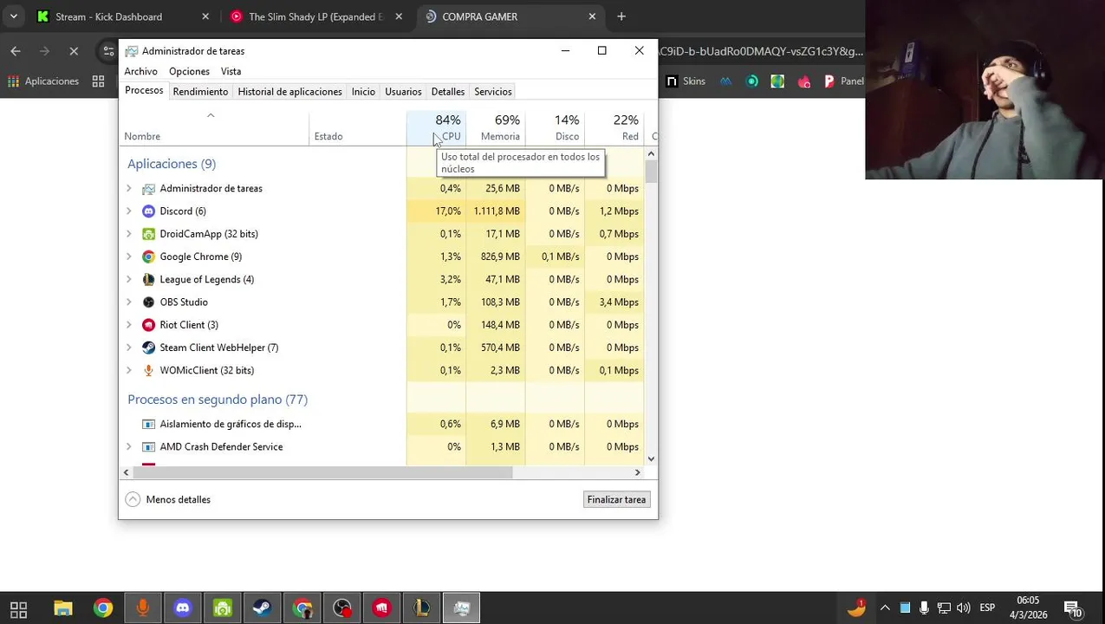Image resolution: width=1105 pixels, height=624 pixels.
Task: Open Riot Client from the taskbar
Action: [382, 608]
